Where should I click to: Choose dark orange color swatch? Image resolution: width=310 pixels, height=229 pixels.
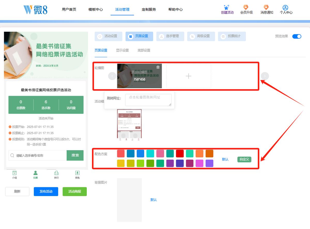point(210,154)
